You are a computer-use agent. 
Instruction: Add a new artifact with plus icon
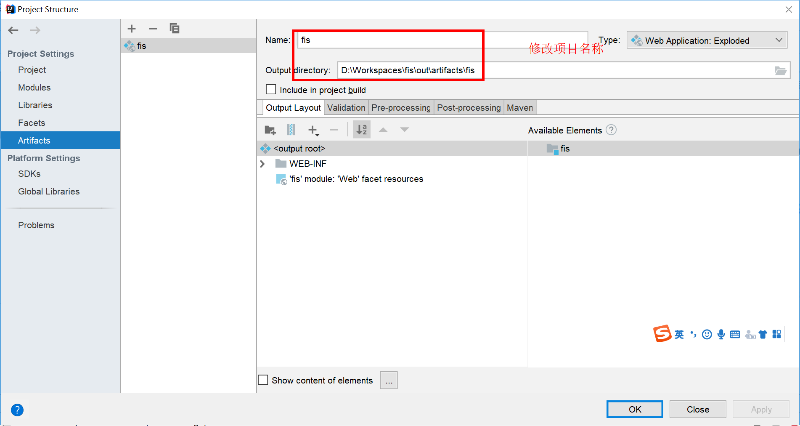[x=132, y=29]
